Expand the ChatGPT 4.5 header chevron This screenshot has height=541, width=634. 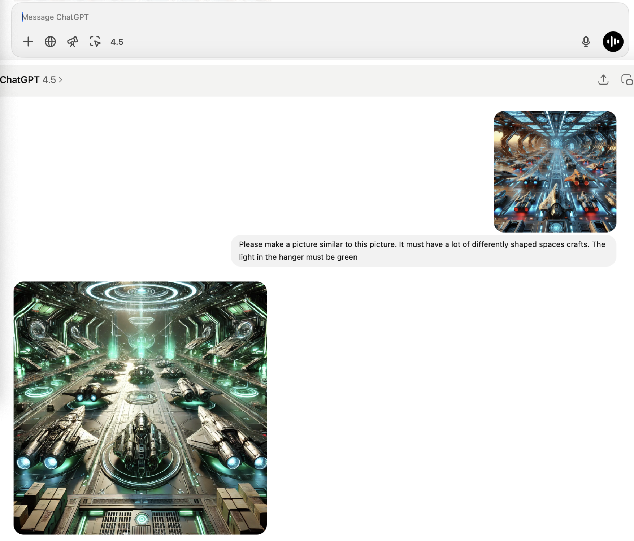[x=61, y=80]
